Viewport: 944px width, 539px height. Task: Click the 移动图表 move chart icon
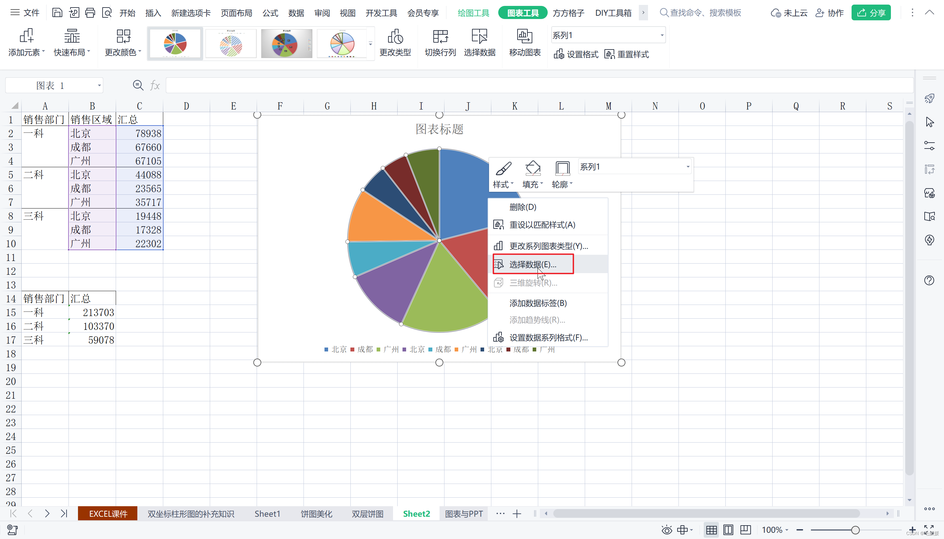coord(524,37)
